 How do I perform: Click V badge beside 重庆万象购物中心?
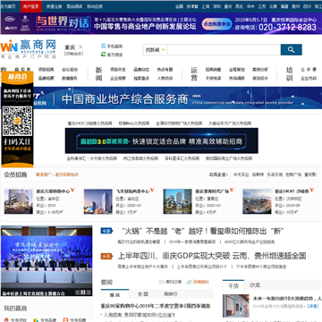[72, 190]
